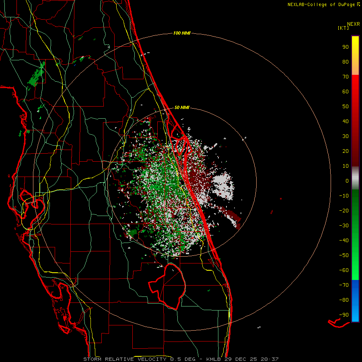
Task: Click the -20 value on the velocity scale
Action: 344,210
